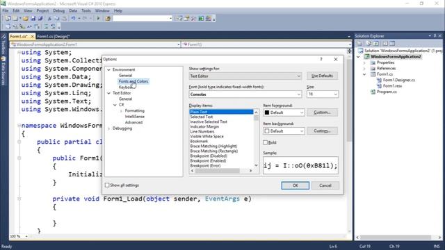Collapse the C# tree node
The width and height of the screenshot is (445, 250).
(115, 105)
